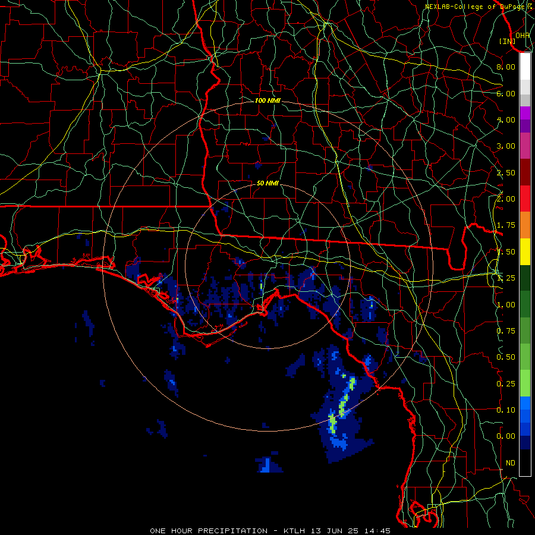Click the light blue legend swatch near 0.10
Image resolution: width=535 pixels, height=535 pixels.
point(525,403)
